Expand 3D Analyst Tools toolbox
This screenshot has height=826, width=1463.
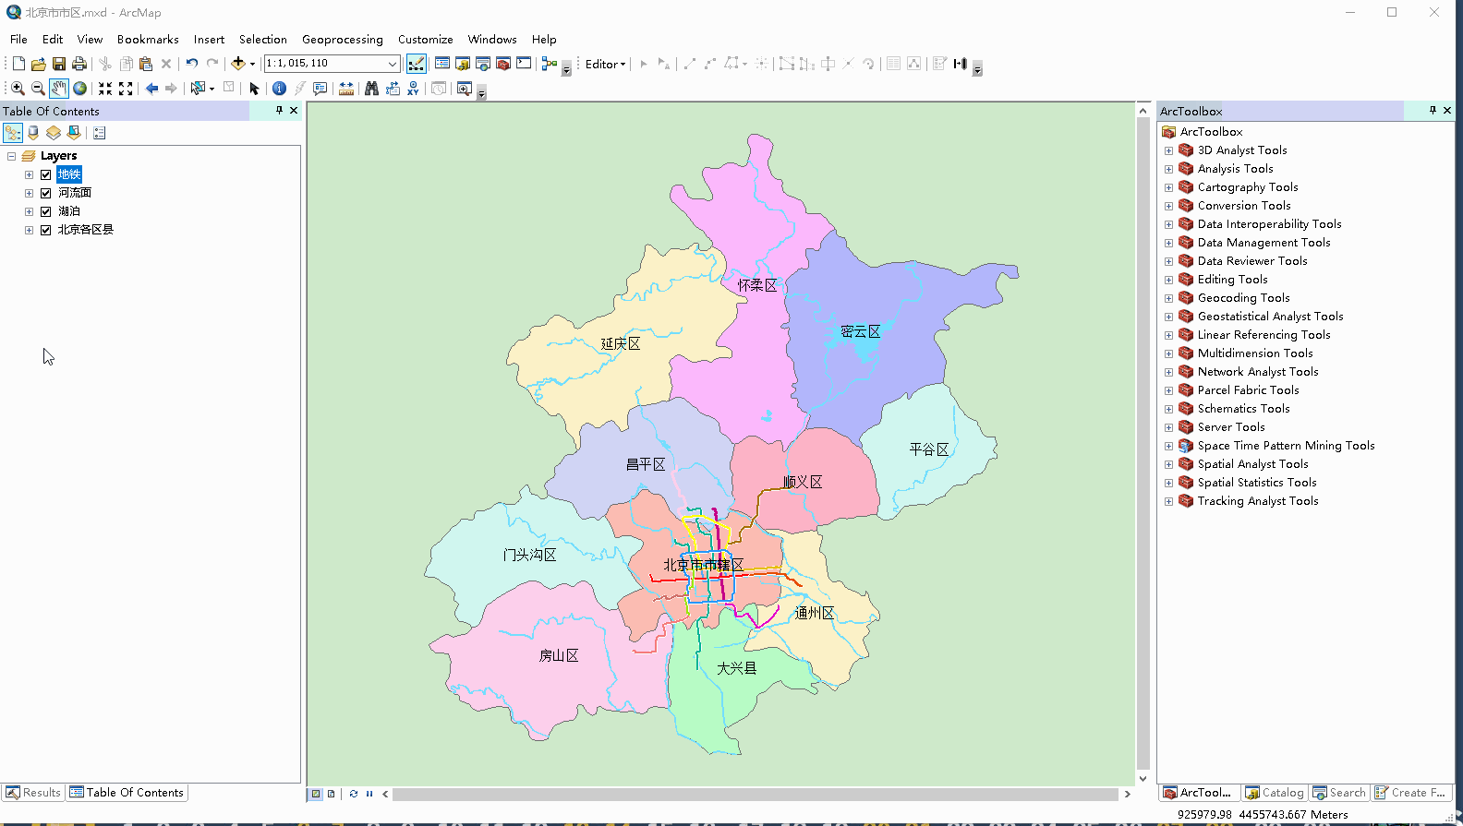[x=1168, y=150]
